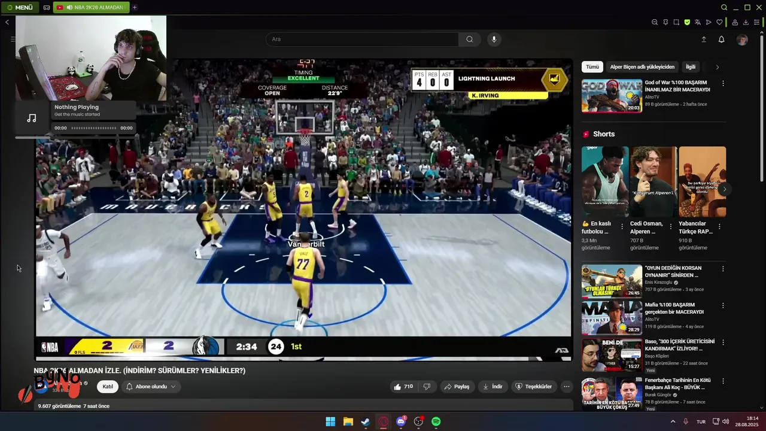This screenshot has width=766, height=431.
Task: Open the En kaslı futbolcu short
Action: [605, 182]
